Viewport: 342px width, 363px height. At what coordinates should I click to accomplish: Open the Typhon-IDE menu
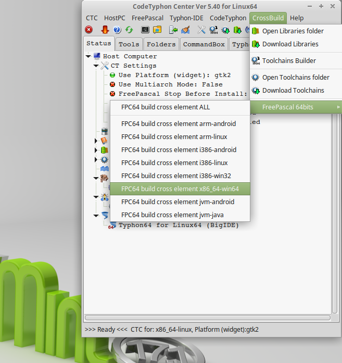pos(186,18)
